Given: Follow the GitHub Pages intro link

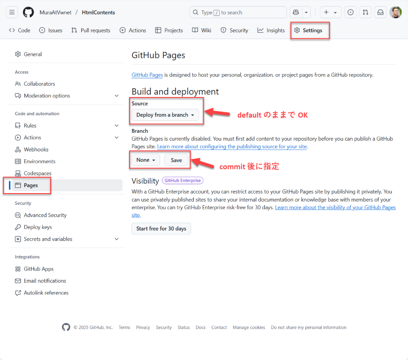Looking at the screenshot, I should pos(147,75).
